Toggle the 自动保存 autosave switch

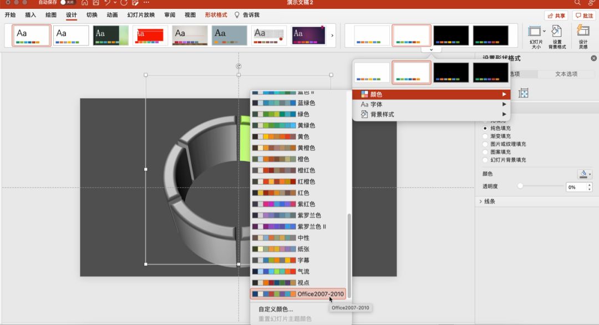tap(67, 2)
